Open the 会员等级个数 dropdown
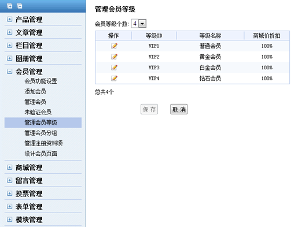The image size is (302, 227). click(139, 24)
